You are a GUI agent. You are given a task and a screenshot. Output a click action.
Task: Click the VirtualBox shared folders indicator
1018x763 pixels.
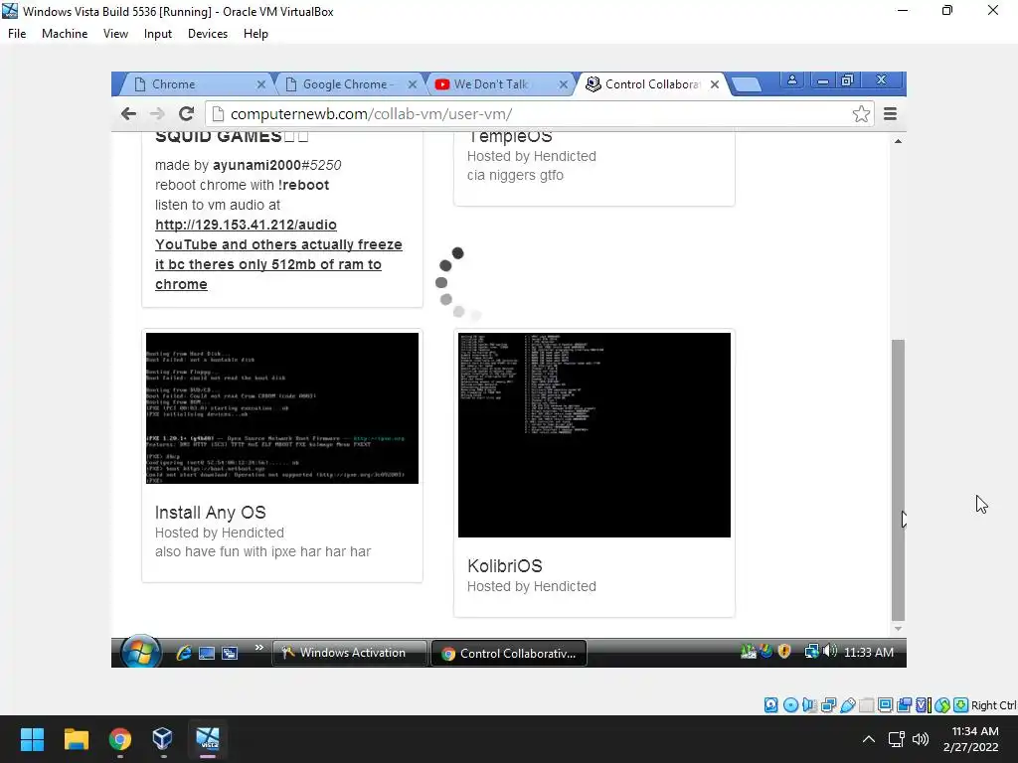(866, 705)
